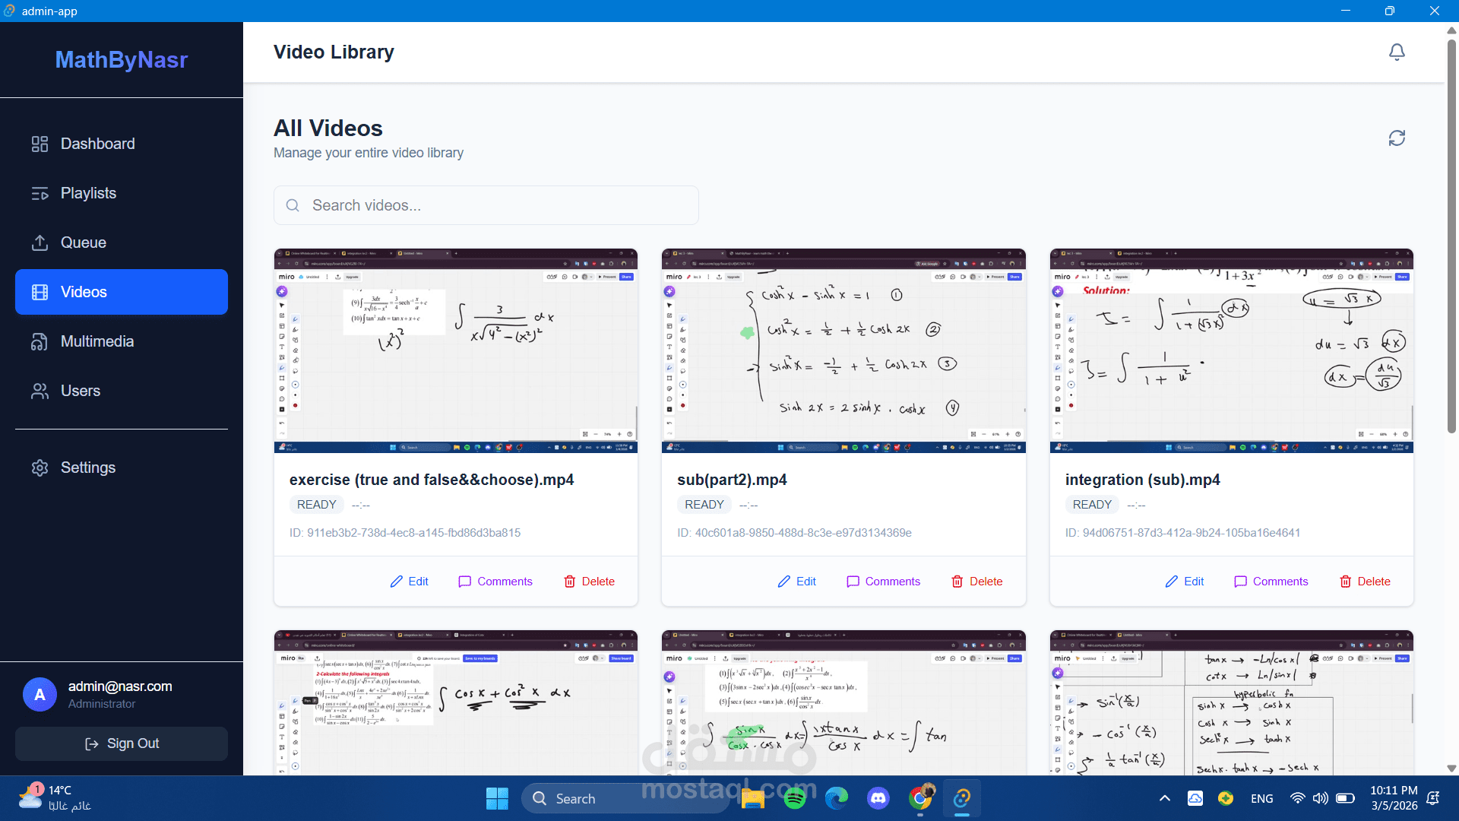
Task: Click the Dashboard grid icon in sidebar
Action: [x=40, y=144]
